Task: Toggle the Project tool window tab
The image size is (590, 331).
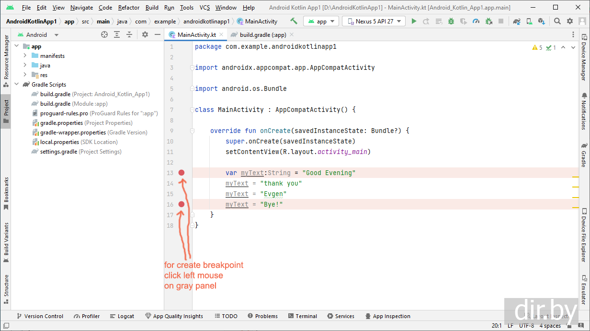Action: click(6, 111)
